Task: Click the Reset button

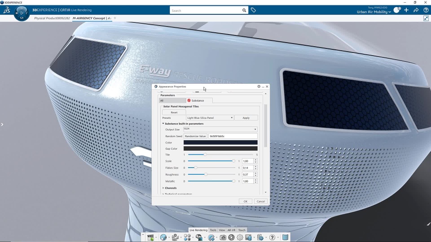Action: point(174,112)
